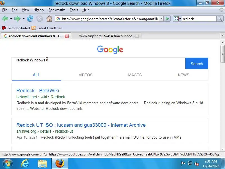The width and height of the screenshot is (225, 169).
Task: Click the Firefox icon in the title bar
Action: tap(2, 3)
